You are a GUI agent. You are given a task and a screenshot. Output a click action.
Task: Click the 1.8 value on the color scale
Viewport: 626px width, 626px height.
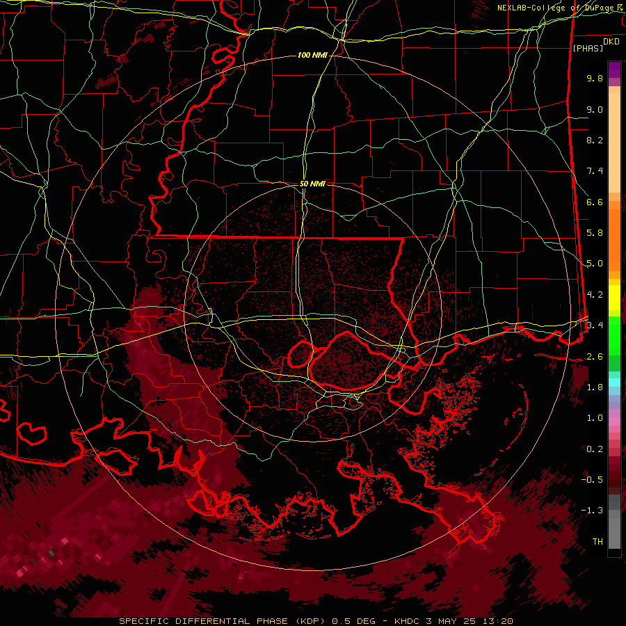click(595, 387)
